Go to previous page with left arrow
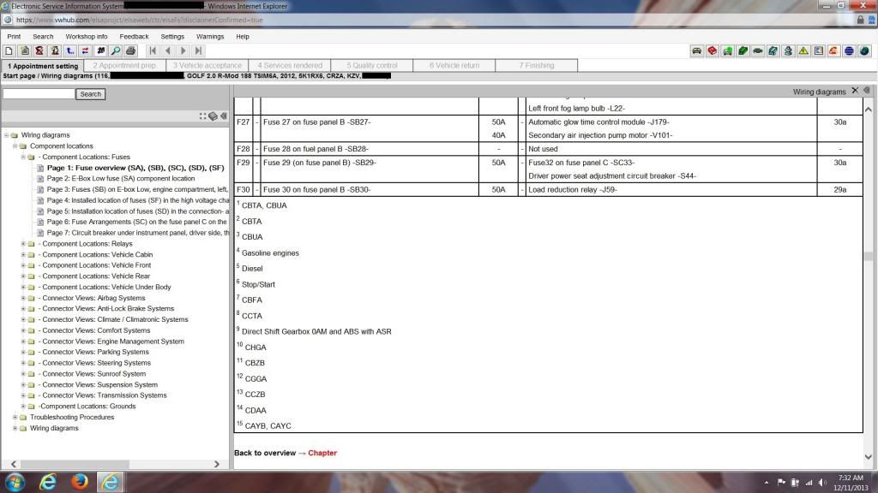 (x=167, y=50)
